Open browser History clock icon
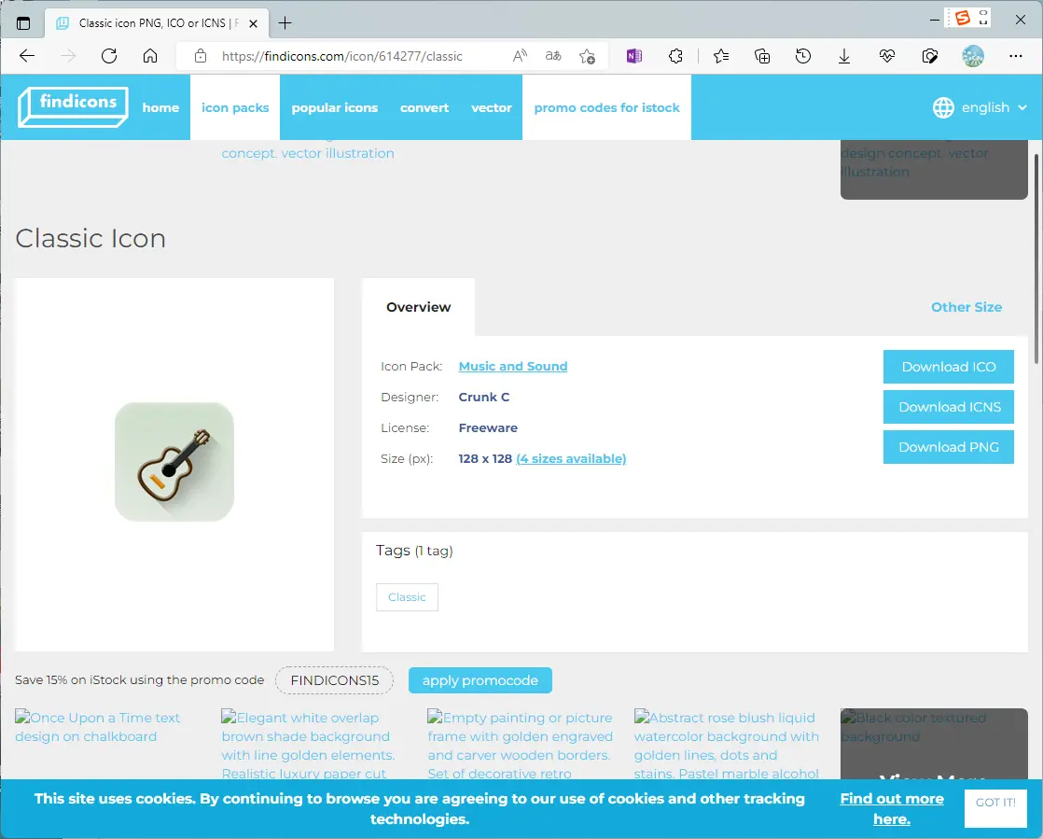 click(x=803, y=56)
